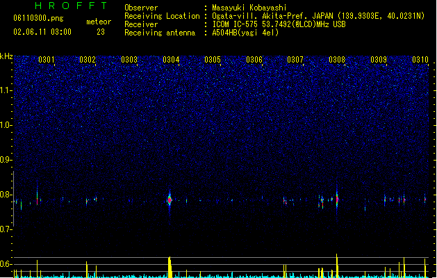The image size is (437, 278).
Task: Click the 0.6 frequency axis label
Action: point(6,264)
